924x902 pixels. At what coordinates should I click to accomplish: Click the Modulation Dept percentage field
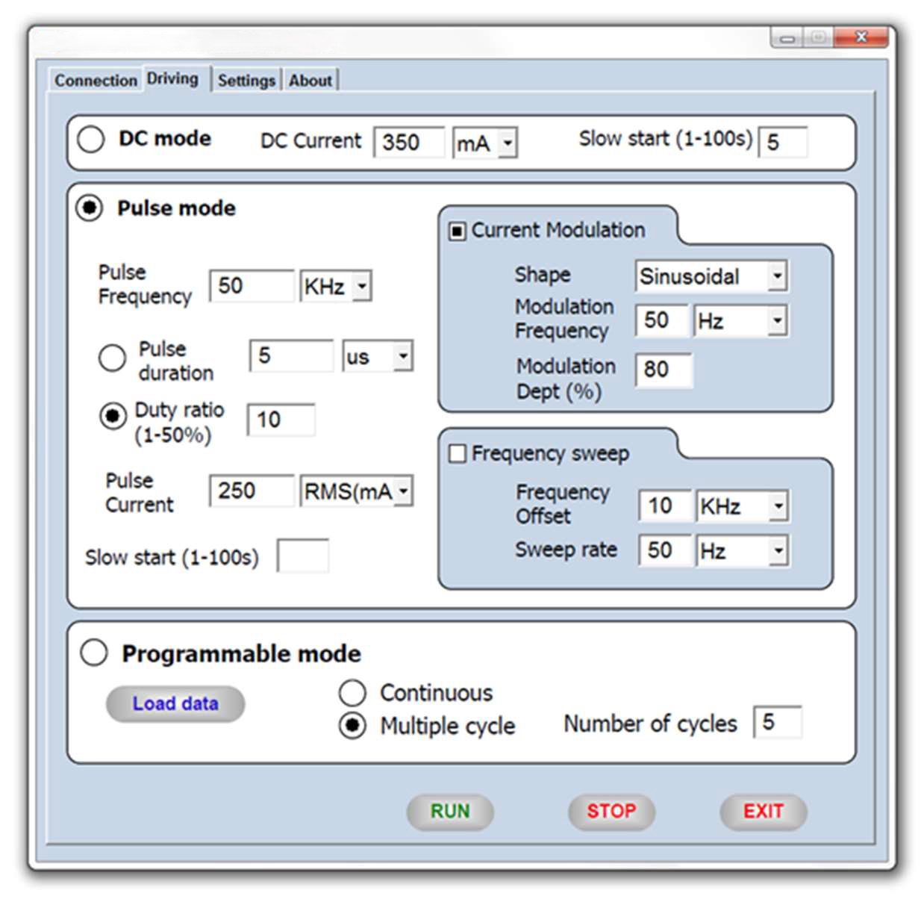(663, 370)
